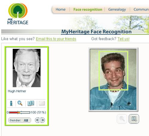Image resolution: width=149 pixels, height=136 pixels.
Task: Click the blue info icon under Hugh Hefner
Action: click(11, 103)
